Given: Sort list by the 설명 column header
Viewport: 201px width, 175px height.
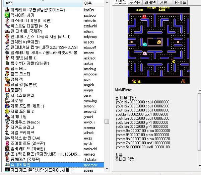Looking at the screenshot, I should click(x=43, y=3).
